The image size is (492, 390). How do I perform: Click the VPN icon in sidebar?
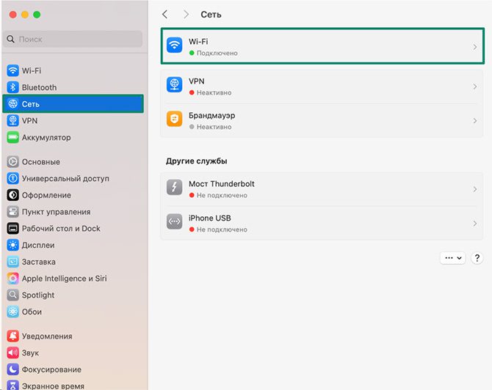[13, 120]
